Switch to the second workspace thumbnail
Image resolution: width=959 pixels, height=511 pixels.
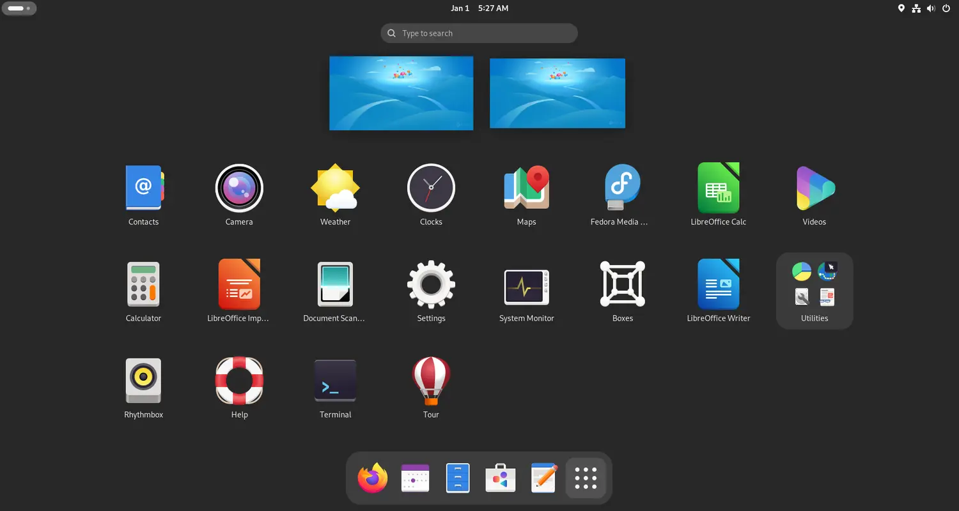557,93
